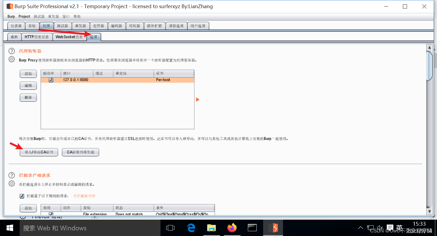Screen dimensions: 437x236
Task: Click the 接口 column header
Action: point(77,73)
